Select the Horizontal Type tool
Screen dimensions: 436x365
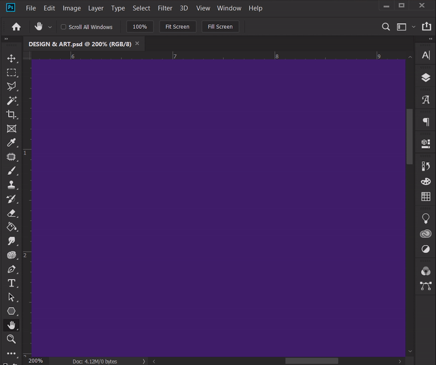(x=11, y=283)
